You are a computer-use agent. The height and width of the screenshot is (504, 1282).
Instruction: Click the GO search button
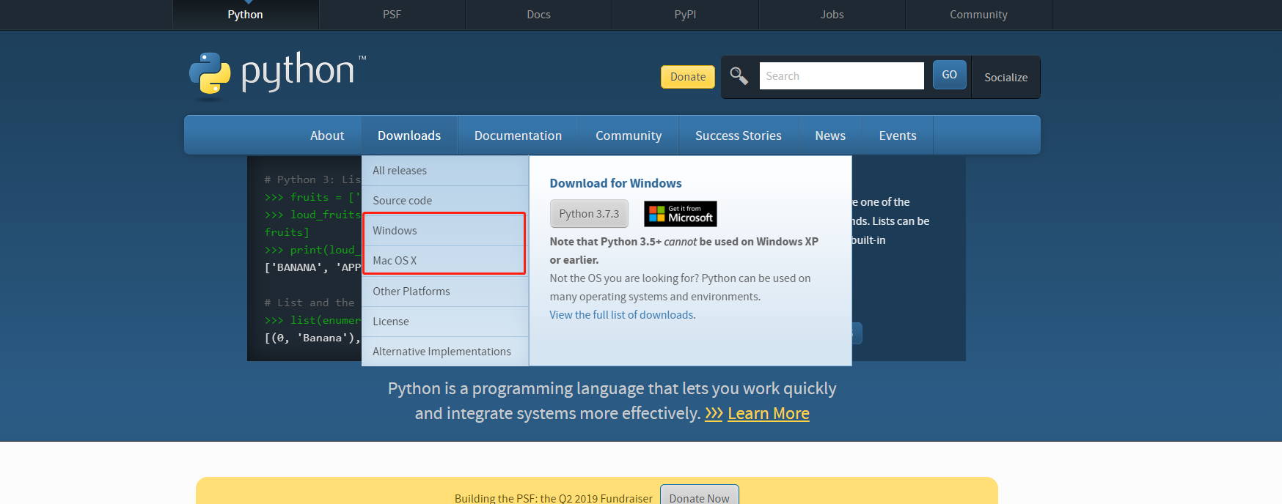949,75
